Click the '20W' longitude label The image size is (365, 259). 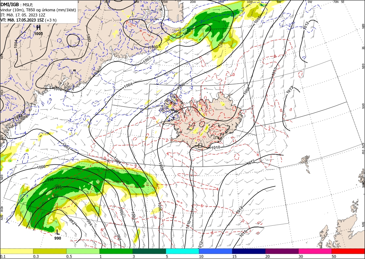193,2
